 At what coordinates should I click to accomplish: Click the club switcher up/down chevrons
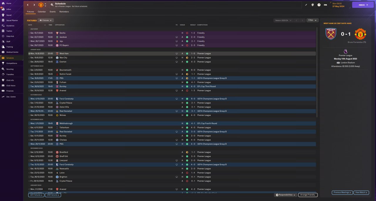(45, 5)
